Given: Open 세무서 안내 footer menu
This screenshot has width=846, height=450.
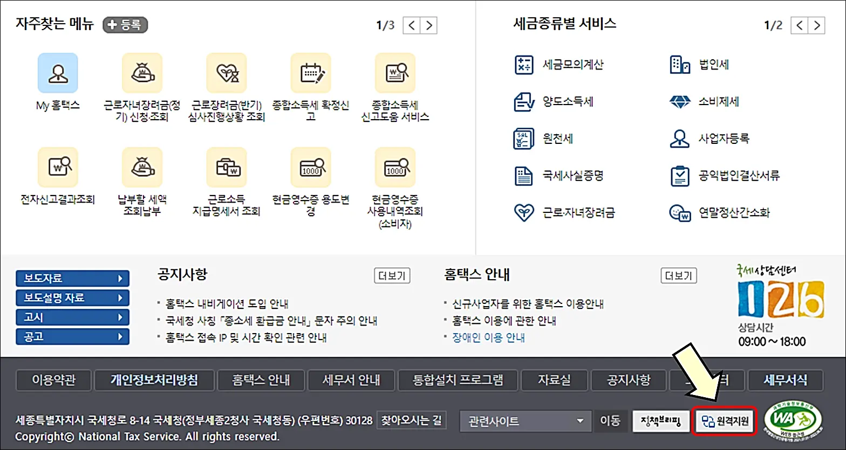Looking at the screenshot, I should pos(351,380).
